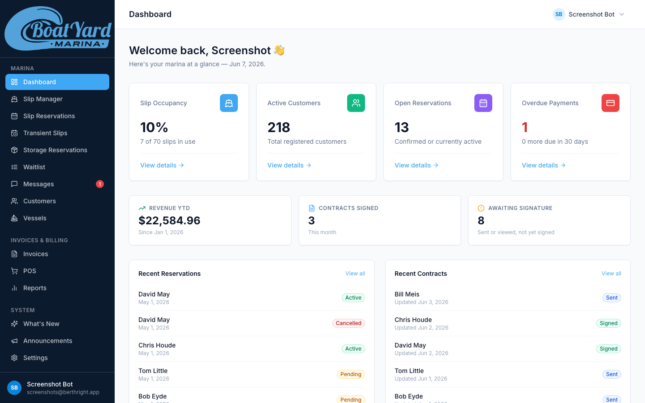645x403 pixels.
Task: View details for Open Reservations
Action: tap(417, 165)
